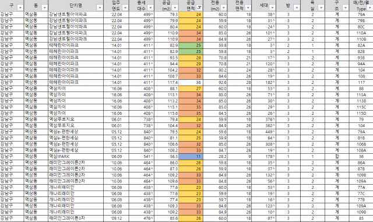Screen dimensions: 373x222
Task: Open the 입주연도 column filter dropdown
Action: click(125, 8)
